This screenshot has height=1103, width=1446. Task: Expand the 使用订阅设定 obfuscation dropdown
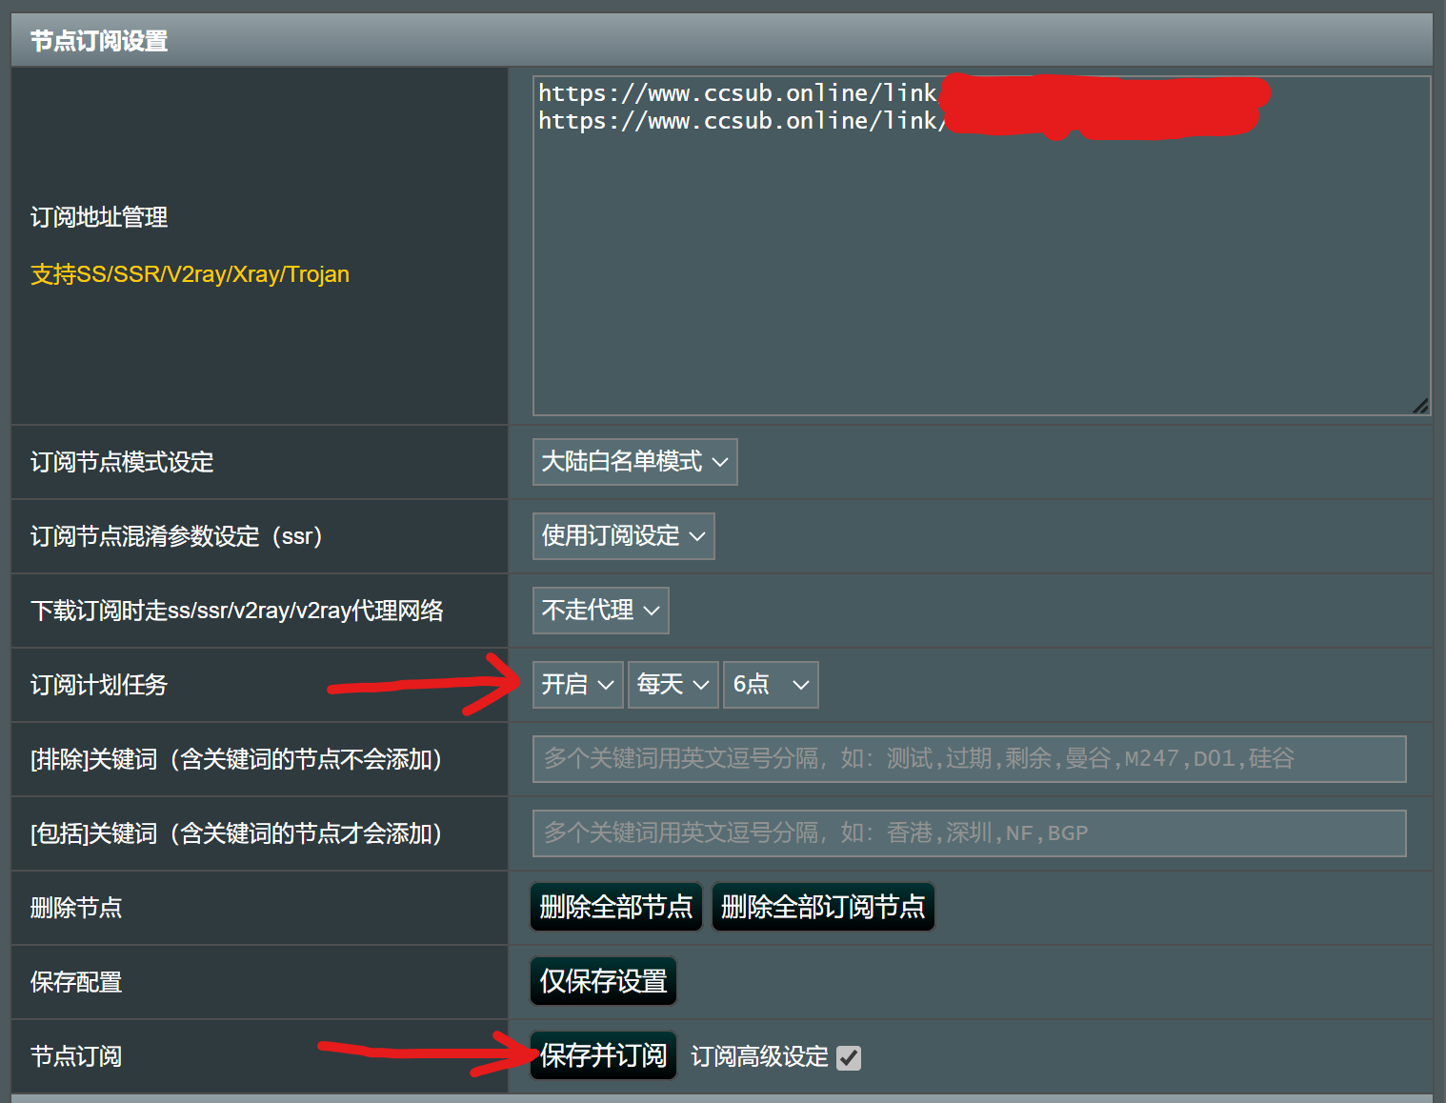tap(623, 536)
